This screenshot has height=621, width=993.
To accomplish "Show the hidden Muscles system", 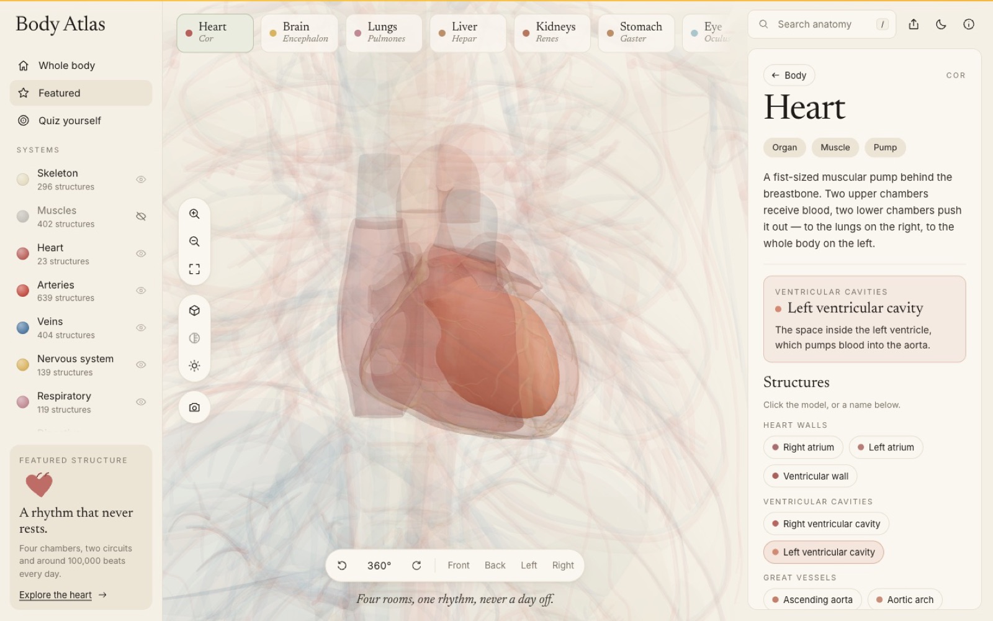I will tap(141, 216).
